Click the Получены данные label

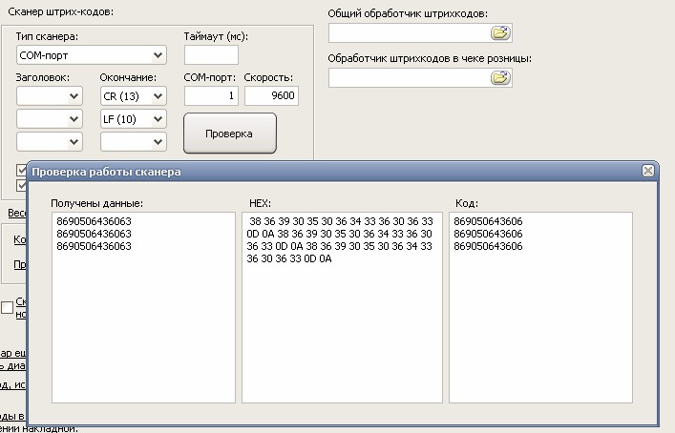96,203
